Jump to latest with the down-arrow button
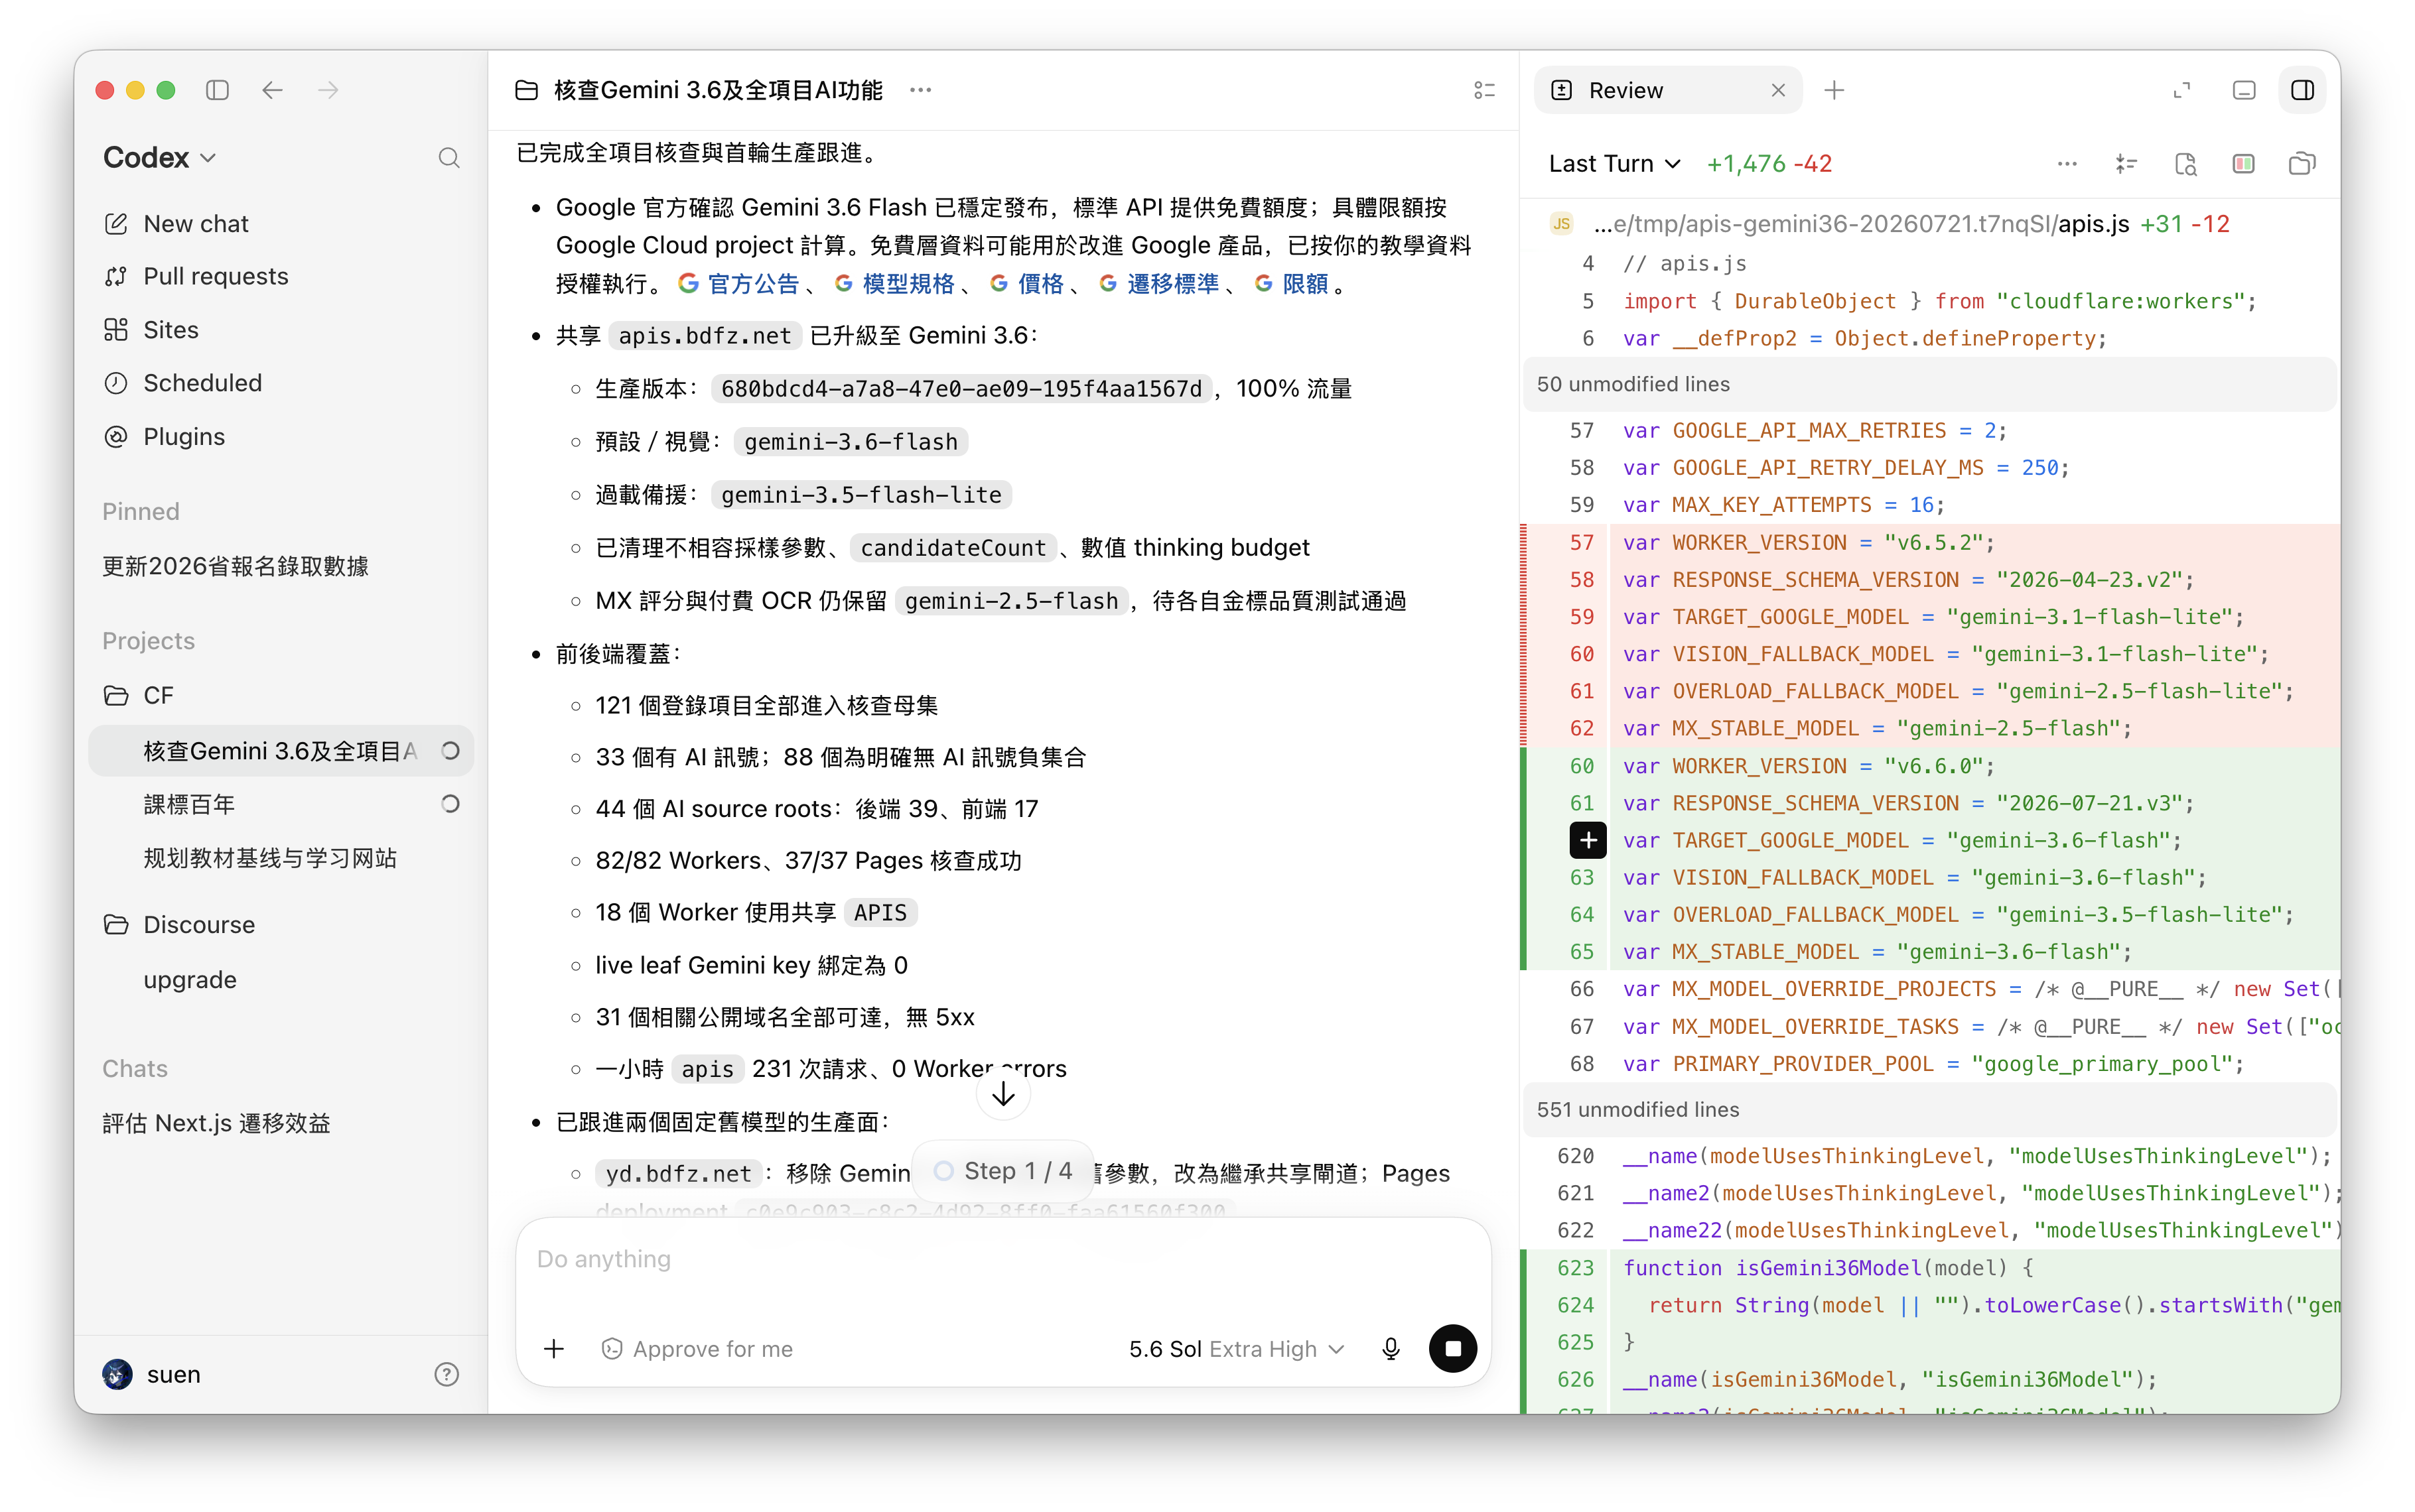The height and width of the screenshot is (1512, 2415). pyautogui.click(x=1003, y=1095)
